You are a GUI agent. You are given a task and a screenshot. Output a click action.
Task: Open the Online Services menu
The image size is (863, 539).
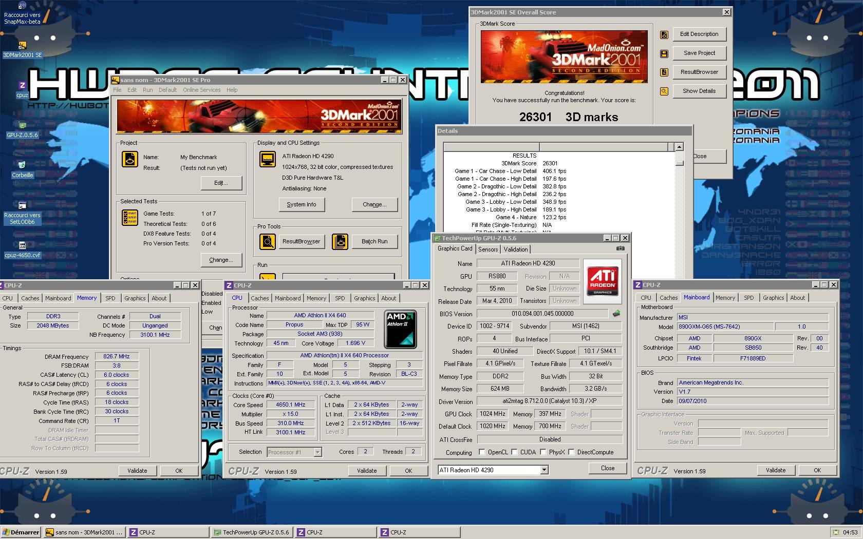[x=201, y=90]
